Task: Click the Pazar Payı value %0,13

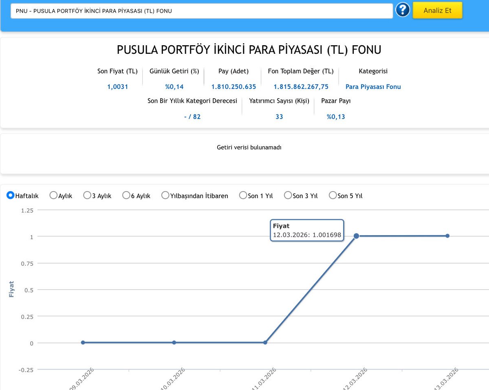Action: coord(336,117)
